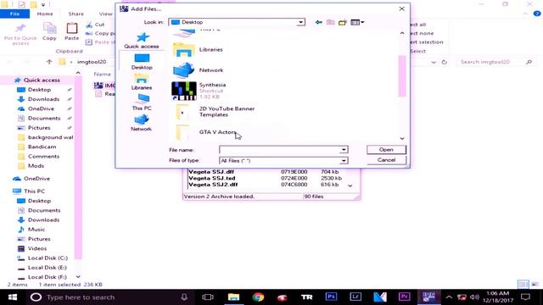This screenshot has width=543, height=305.
Task: Open Lightroom from taskbar
Action: (x=355, y=297)
